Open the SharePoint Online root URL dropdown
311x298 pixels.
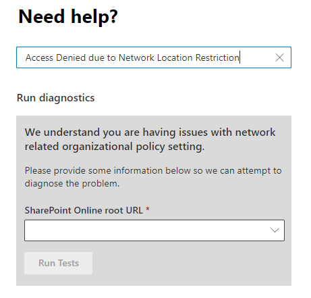tap(154, 230)
